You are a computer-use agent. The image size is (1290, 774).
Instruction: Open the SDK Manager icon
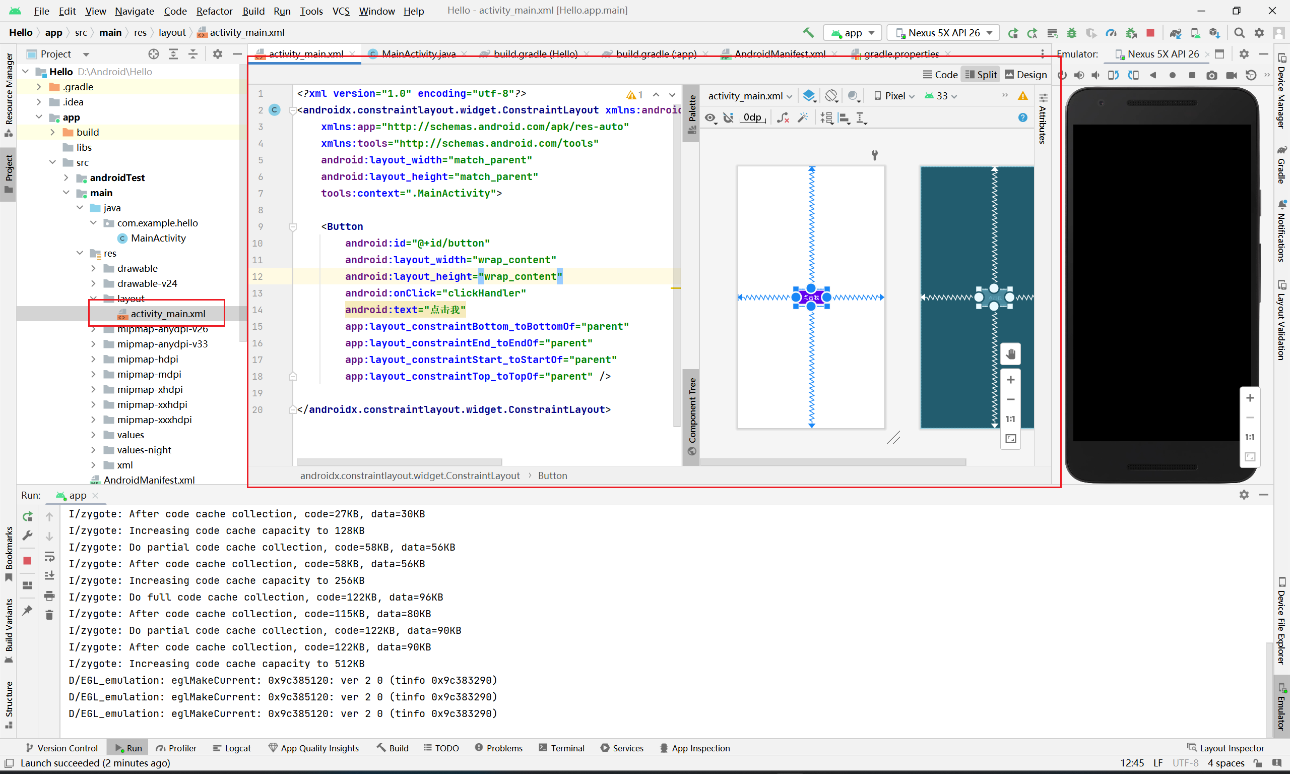(1215, 33)
